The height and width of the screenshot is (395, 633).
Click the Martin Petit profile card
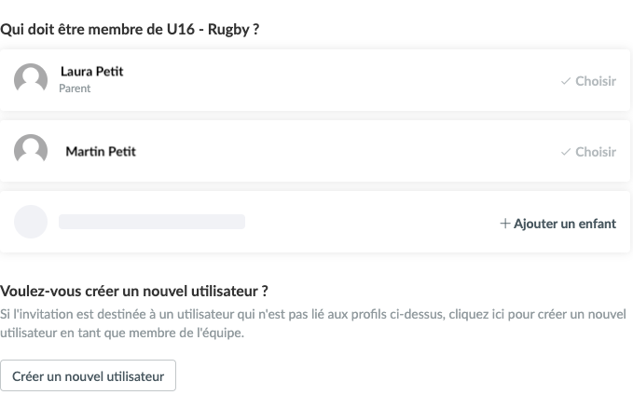click(x=315, y=151)
